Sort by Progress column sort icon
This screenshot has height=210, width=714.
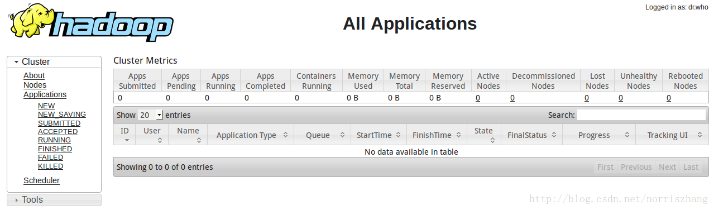(627, 135)
